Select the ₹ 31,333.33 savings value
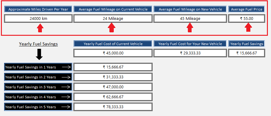The height and width of the screenshot is (116, 271). [113, 77]
